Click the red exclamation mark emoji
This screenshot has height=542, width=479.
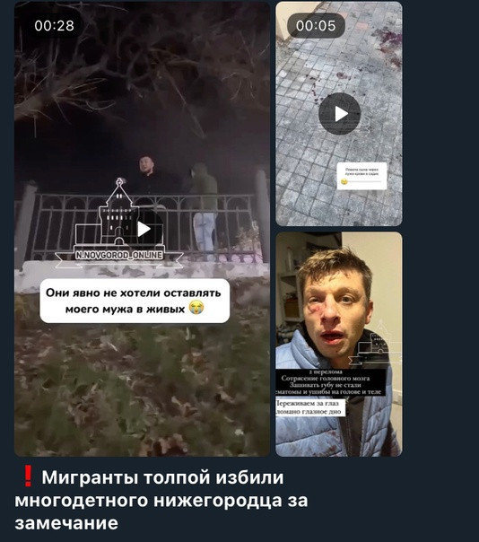[28, 476]
